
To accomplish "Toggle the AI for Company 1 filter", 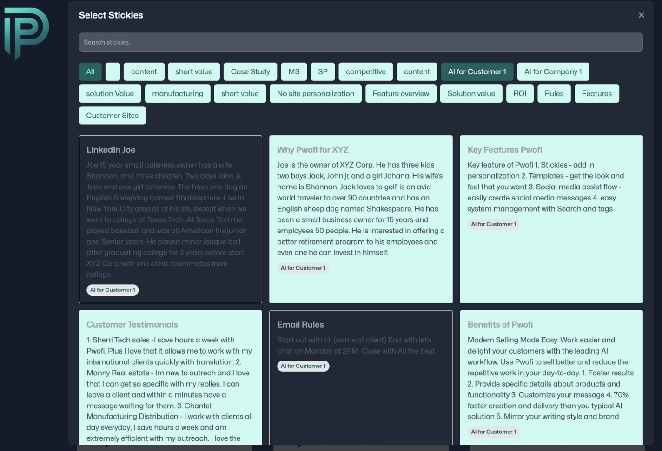I will pos(553,72).
